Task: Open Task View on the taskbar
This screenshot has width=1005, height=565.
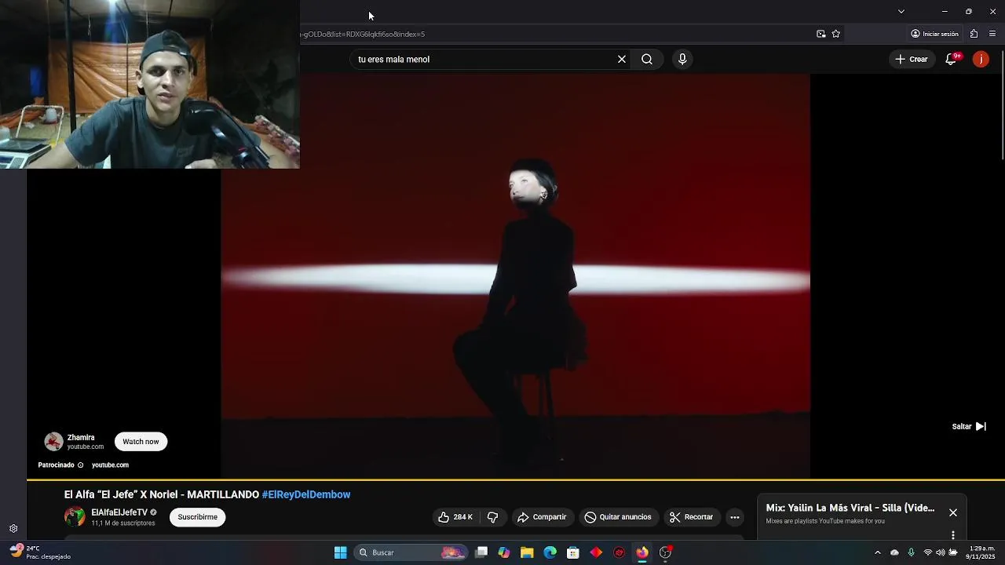Action: 481,552
